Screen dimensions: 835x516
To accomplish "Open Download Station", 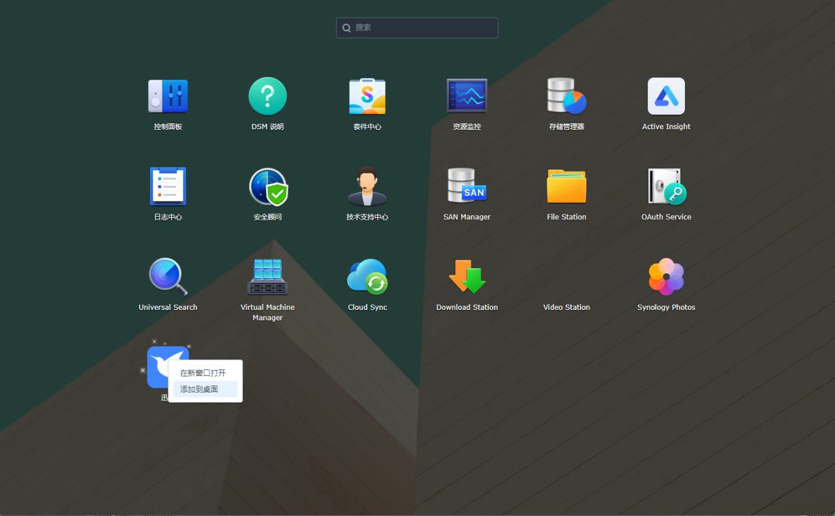I will pyautogui.click(x=466, y=277).
